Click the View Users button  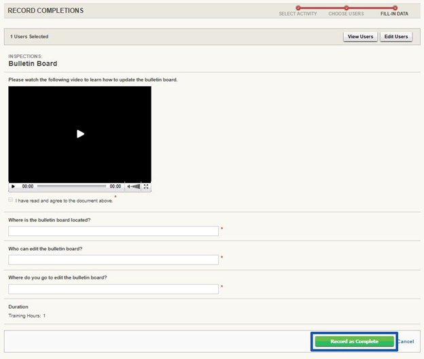(x=360, y=37)
